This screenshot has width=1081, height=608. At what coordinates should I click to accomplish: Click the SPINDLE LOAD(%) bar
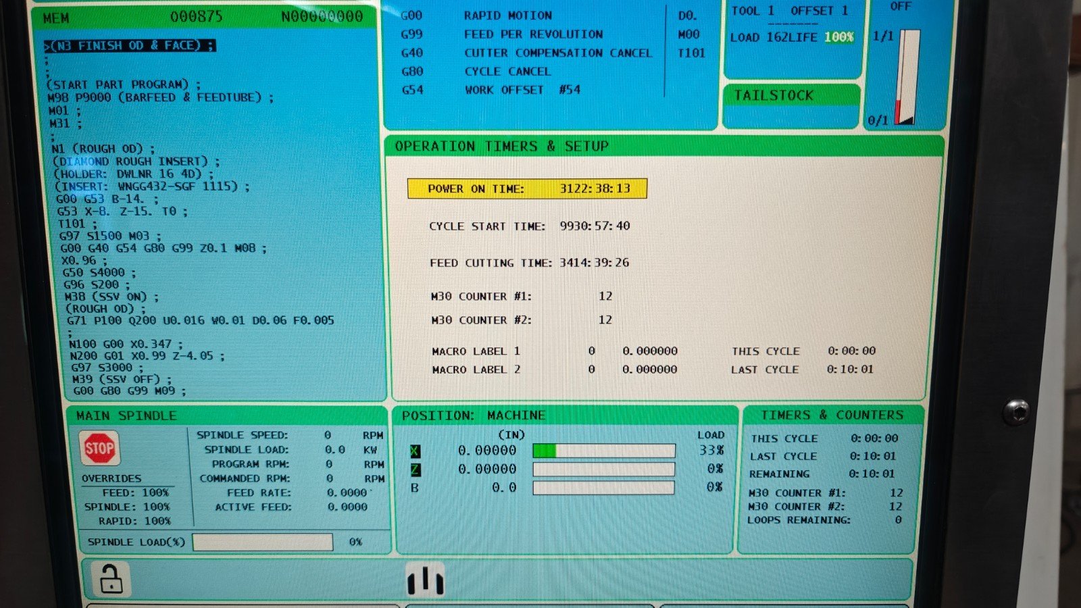(x=262, y=542)
